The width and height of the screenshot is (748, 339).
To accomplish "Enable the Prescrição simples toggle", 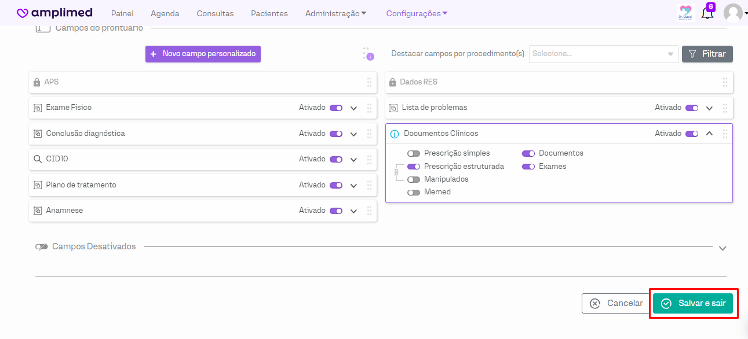I will click(x=414, y=153).
